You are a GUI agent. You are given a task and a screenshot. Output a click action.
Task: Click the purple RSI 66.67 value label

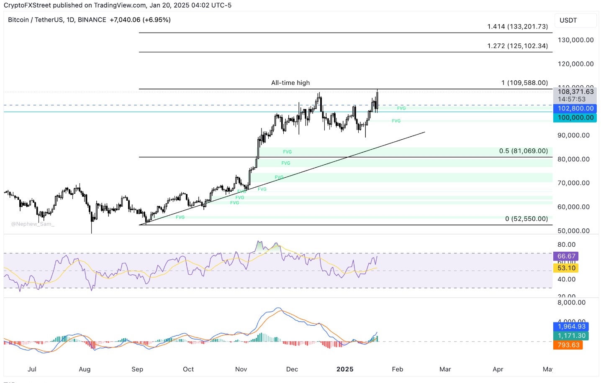[x=566, y=256]
